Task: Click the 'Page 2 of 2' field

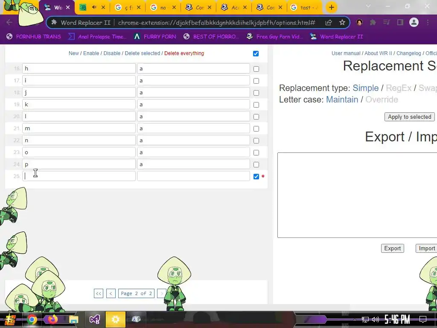Action: 136,293
